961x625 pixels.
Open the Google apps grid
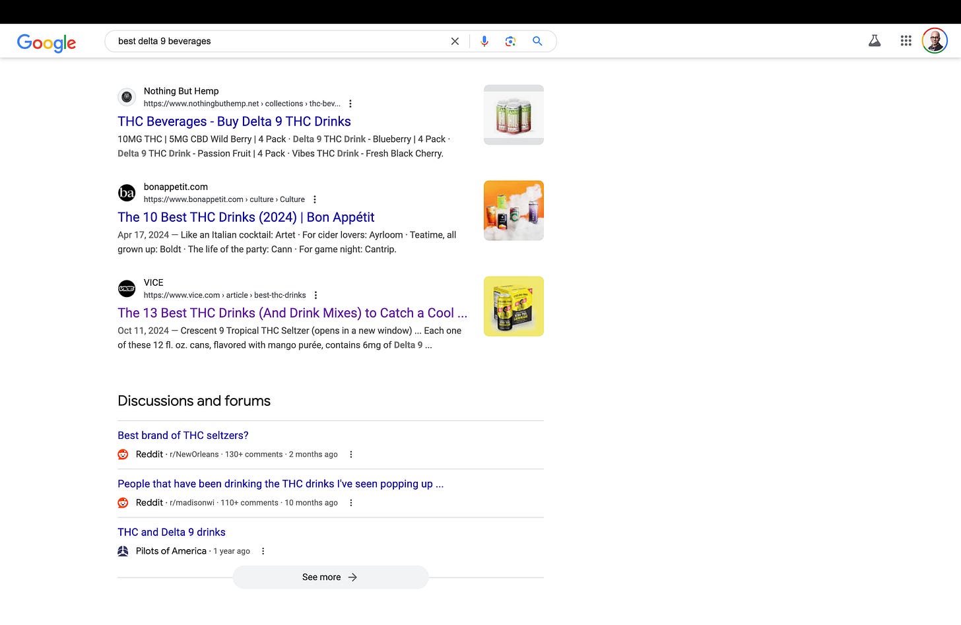click(906, 41)
